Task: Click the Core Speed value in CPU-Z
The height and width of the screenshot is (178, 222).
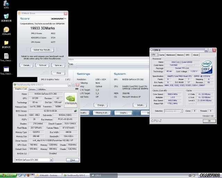Action: [x=172, y=94]
